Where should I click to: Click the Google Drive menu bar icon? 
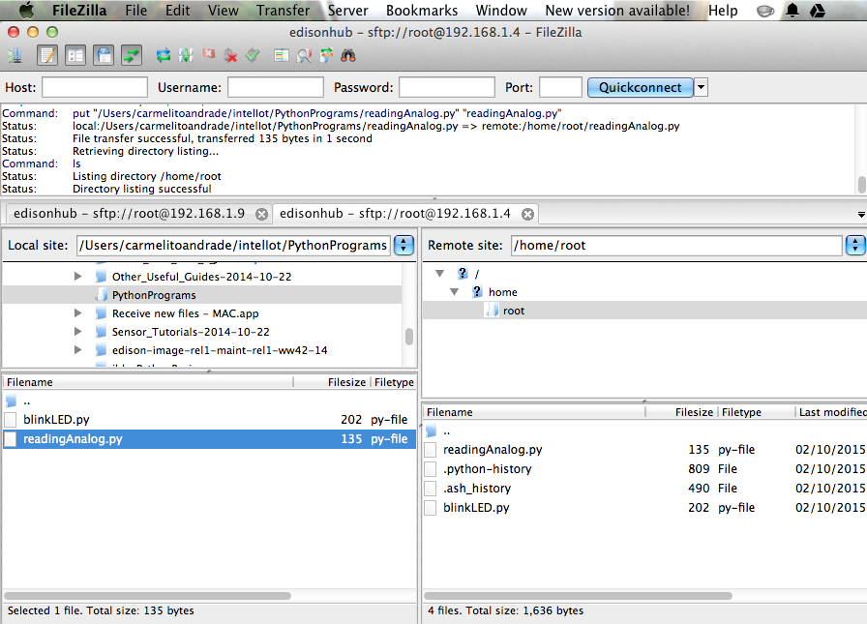click(818, 10)
